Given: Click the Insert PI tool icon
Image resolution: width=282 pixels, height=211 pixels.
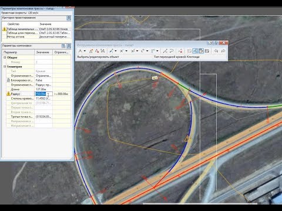Looking at the screenshot, I should pyautogui.click(x=91, y=51).
